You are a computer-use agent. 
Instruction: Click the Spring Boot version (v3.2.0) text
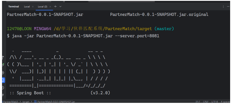(100, 93)
